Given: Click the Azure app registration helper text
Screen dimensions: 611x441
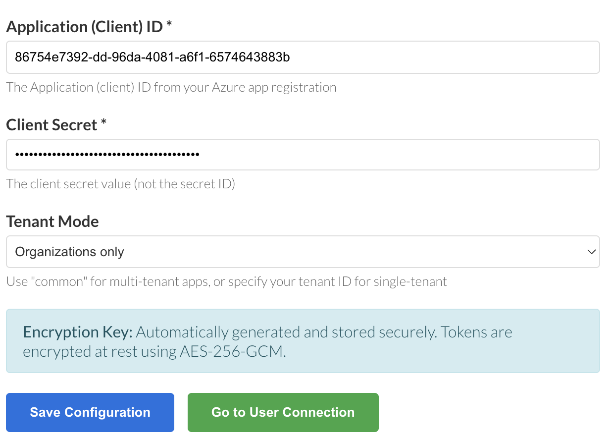Looking at the screenshot, I should (171, 87).
